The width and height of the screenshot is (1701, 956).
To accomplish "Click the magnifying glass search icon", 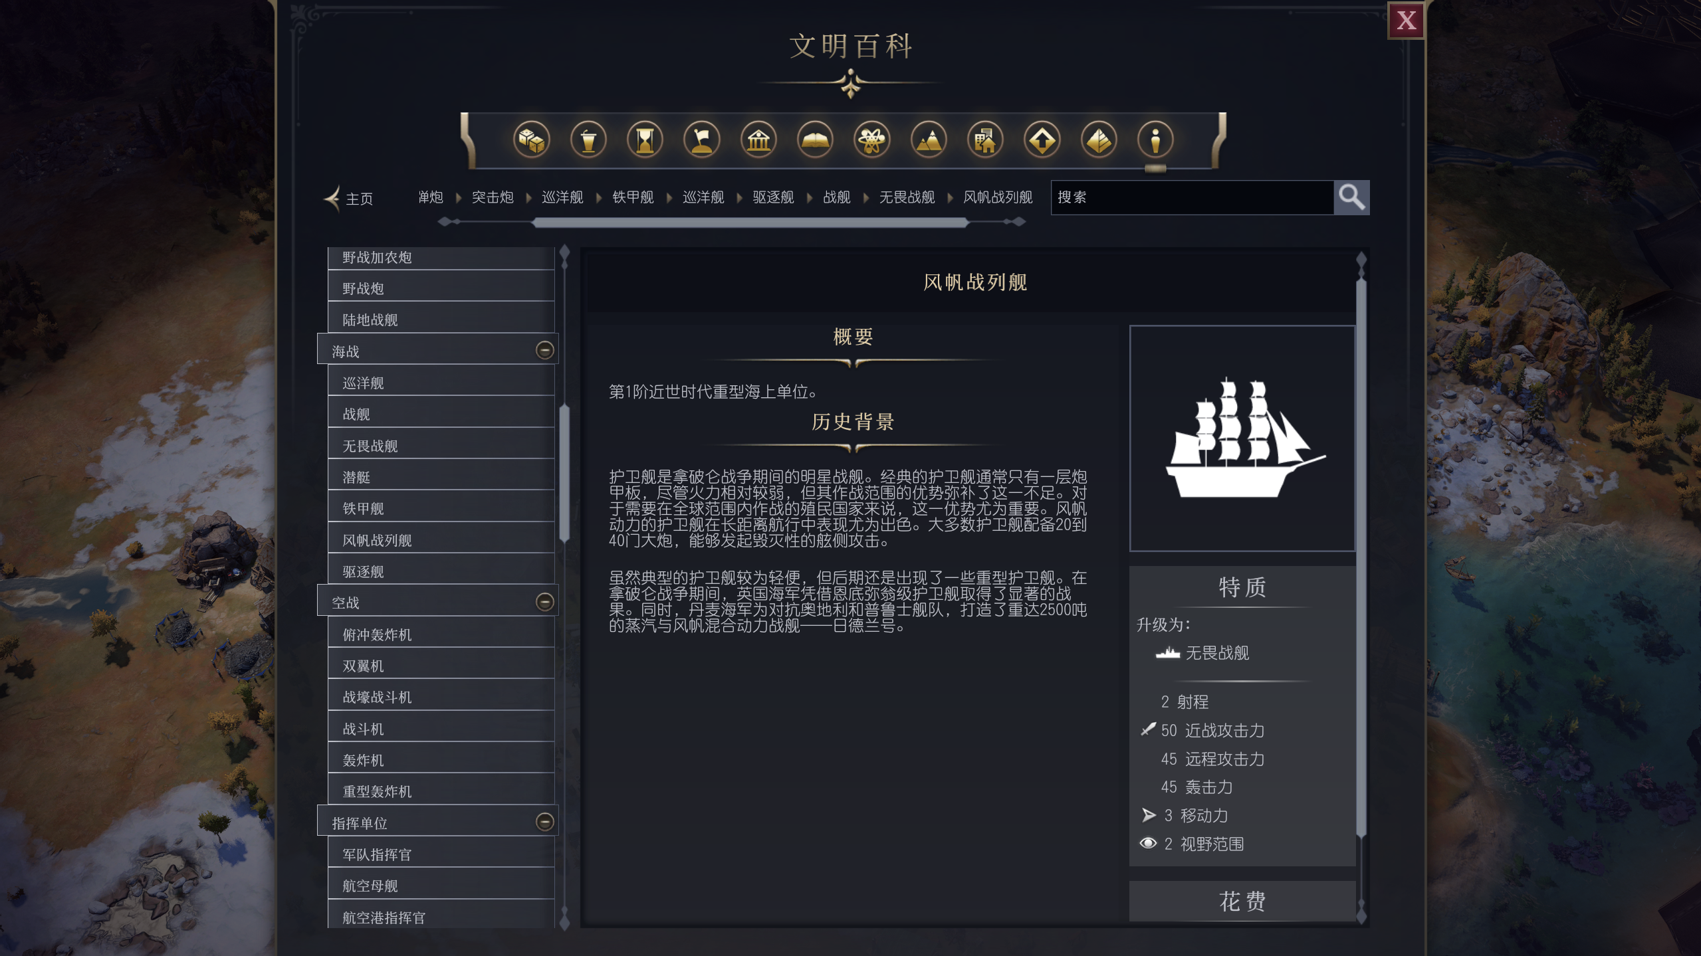I will [1352, 197].
